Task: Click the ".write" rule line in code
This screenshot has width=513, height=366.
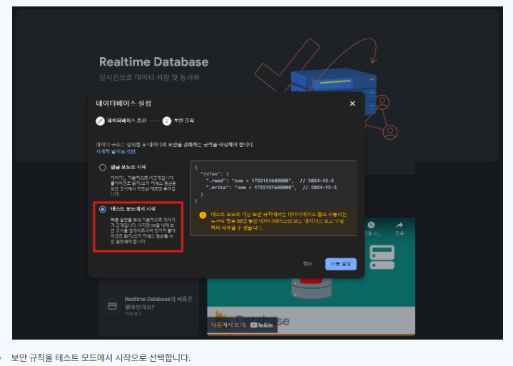Action: point(271,188)
